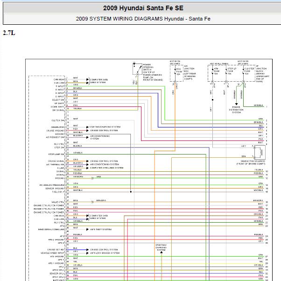The width and height of the screenshot is (281, 281).
Task: Click the power steering switch symbol
Action: (137, 69)
